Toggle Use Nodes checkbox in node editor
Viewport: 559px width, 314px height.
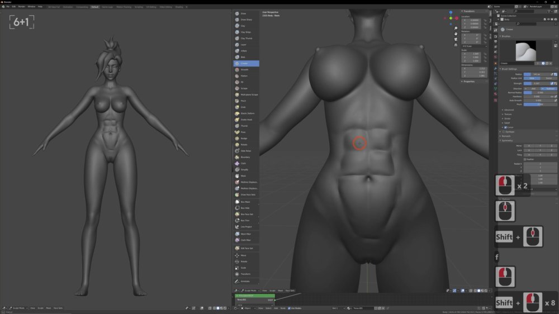click(x=289, y=308)
